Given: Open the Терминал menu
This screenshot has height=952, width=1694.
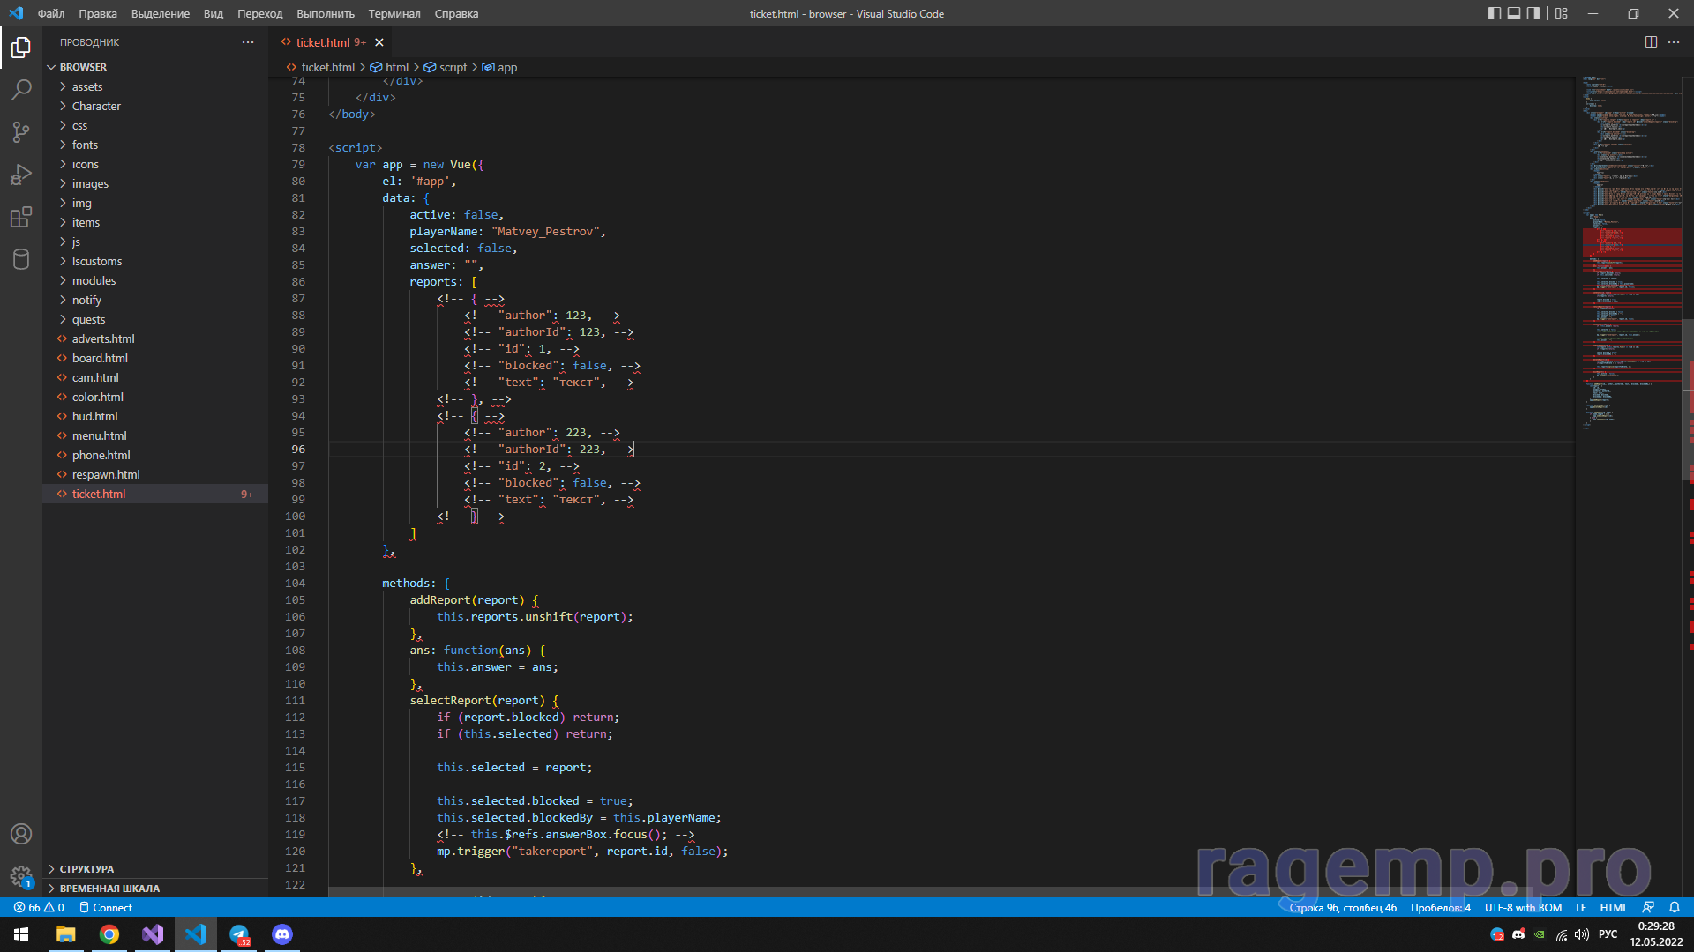Looking at the screenshot, I should tap(394, 13).
